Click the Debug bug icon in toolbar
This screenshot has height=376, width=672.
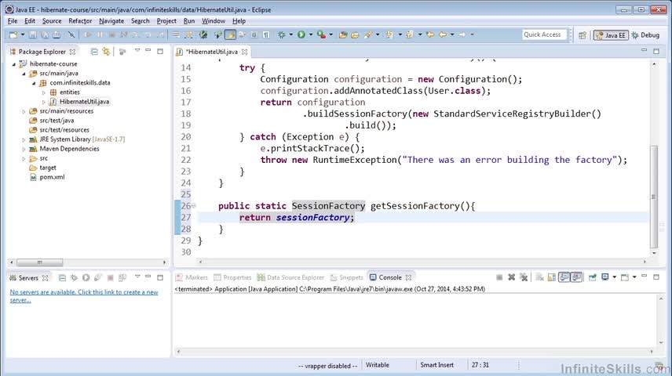pos(282,34)
